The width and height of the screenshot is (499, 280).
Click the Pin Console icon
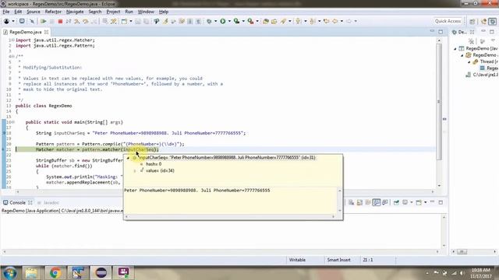tap(396, 202)
